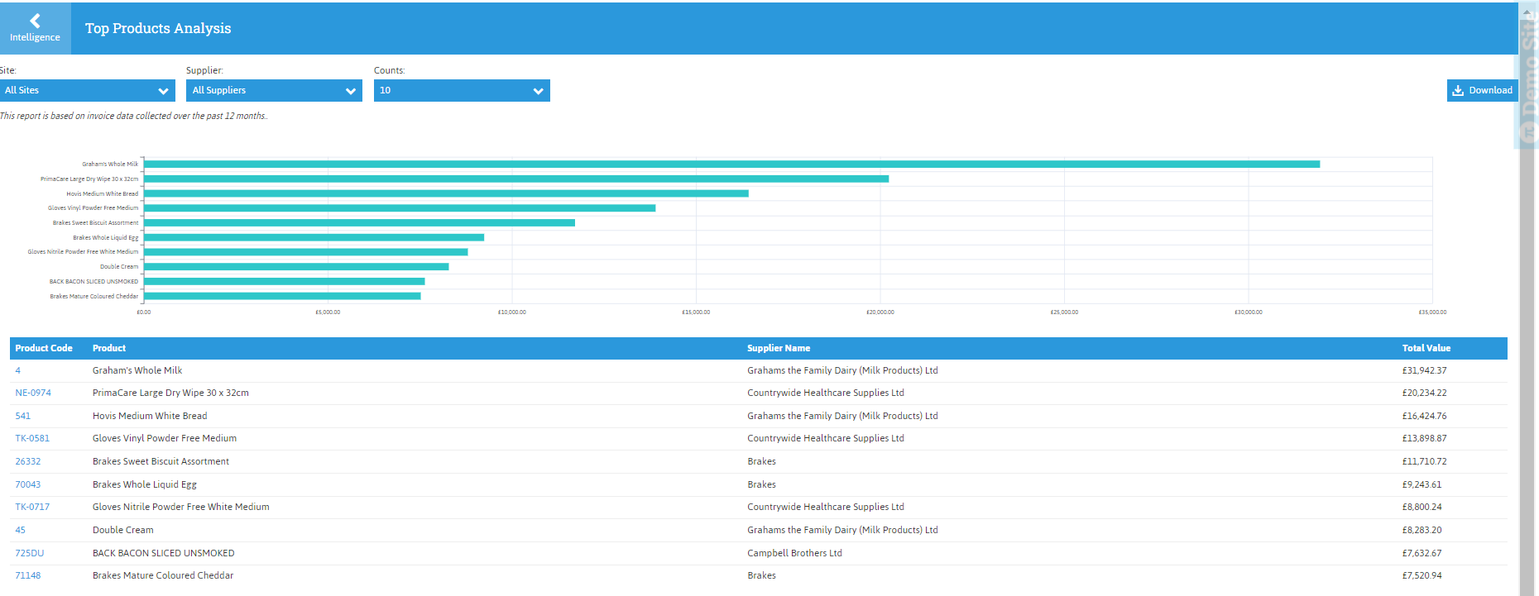The height and width of the screenshot is (596, 1539).
Task: Click the £16,424.76 total value
Action: (1424, 416)
